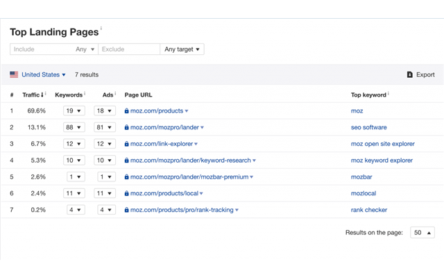Click info icon next to Top Landing Pages
Screen dimensions: 444x278
pos(101,29)
